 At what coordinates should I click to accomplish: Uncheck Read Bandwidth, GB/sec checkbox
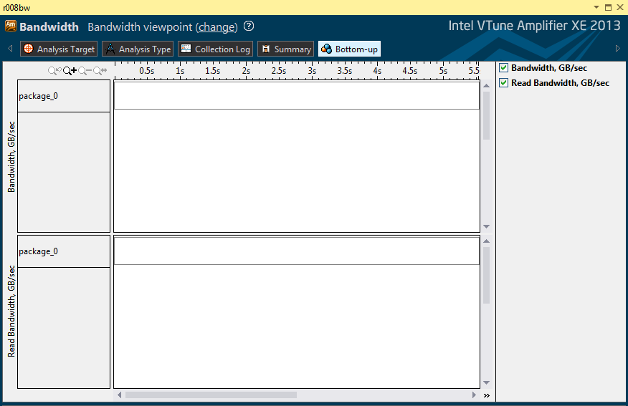(x=503, y=83)
